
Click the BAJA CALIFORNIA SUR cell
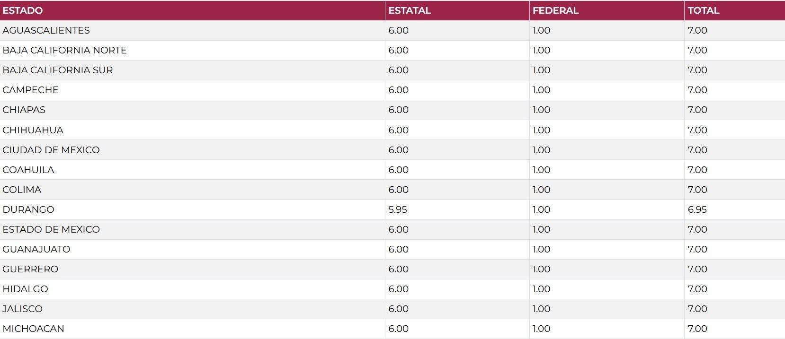58,70
